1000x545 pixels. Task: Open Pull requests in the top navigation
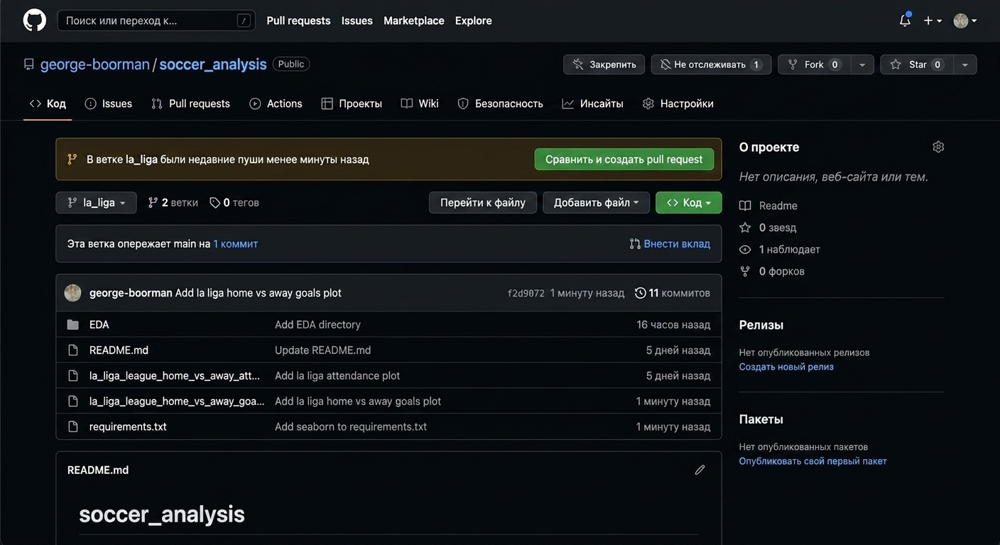(x=298, y=21)
